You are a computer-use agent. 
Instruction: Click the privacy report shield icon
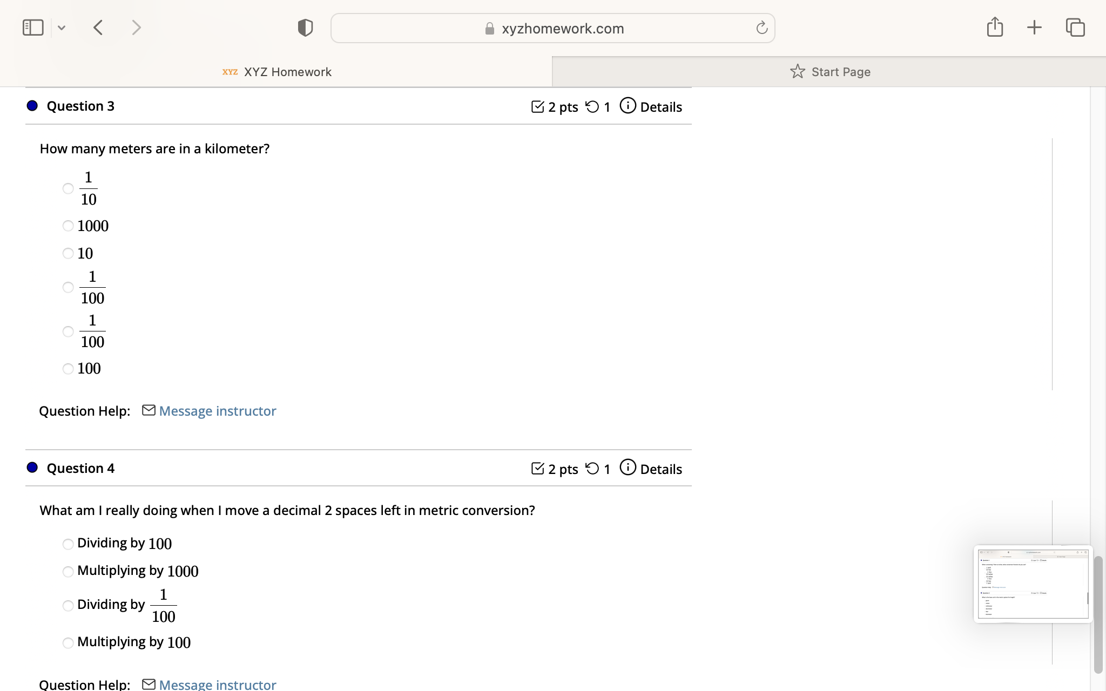(x=304, y=27)
